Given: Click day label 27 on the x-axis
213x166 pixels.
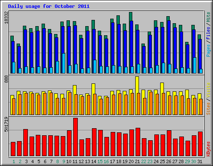Looking at the screenshot, I should pos(175,161).
